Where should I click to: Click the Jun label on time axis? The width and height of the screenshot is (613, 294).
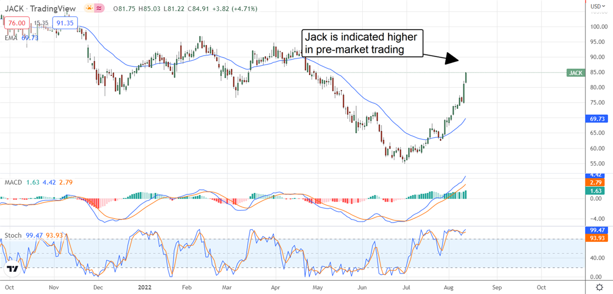(x=362, y=287)
